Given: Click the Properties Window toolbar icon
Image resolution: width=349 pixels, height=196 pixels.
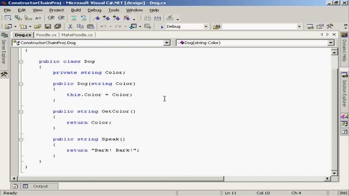Looking at the screenshot, I should [x=320, y=27].
